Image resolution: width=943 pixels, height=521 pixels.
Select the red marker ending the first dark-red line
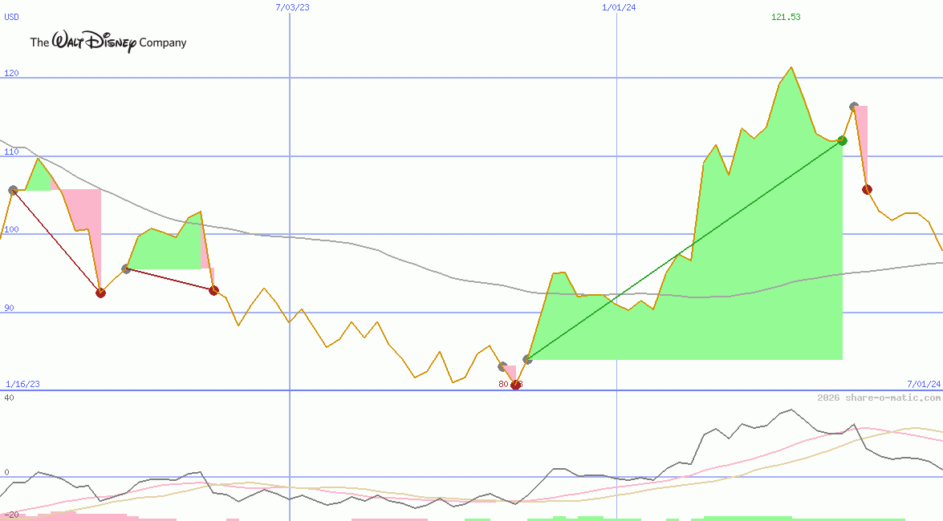[100, 293]
